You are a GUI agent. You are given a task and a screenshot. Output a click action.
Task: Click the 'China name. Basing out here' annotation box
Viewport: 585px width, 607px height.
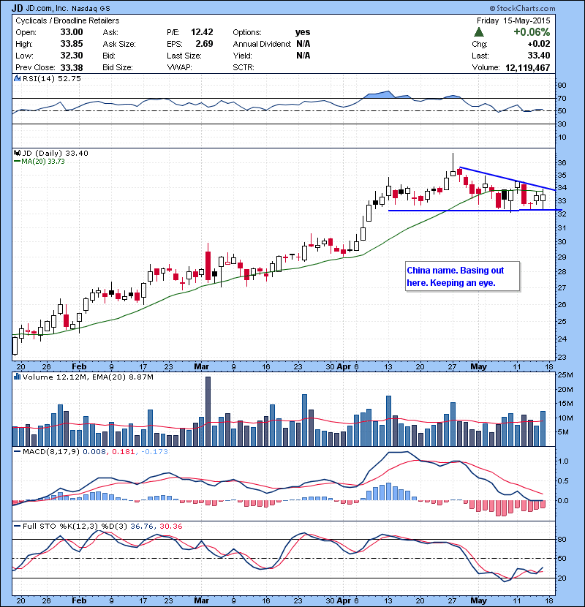[x=463, y=276]
